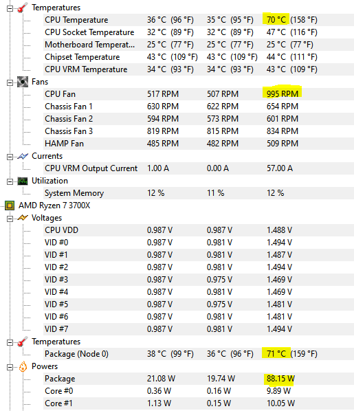Image resolution: width=354 pixels, height=411 pixels.
Task: Collapse the Voltages section
Action: coord(10,219)
